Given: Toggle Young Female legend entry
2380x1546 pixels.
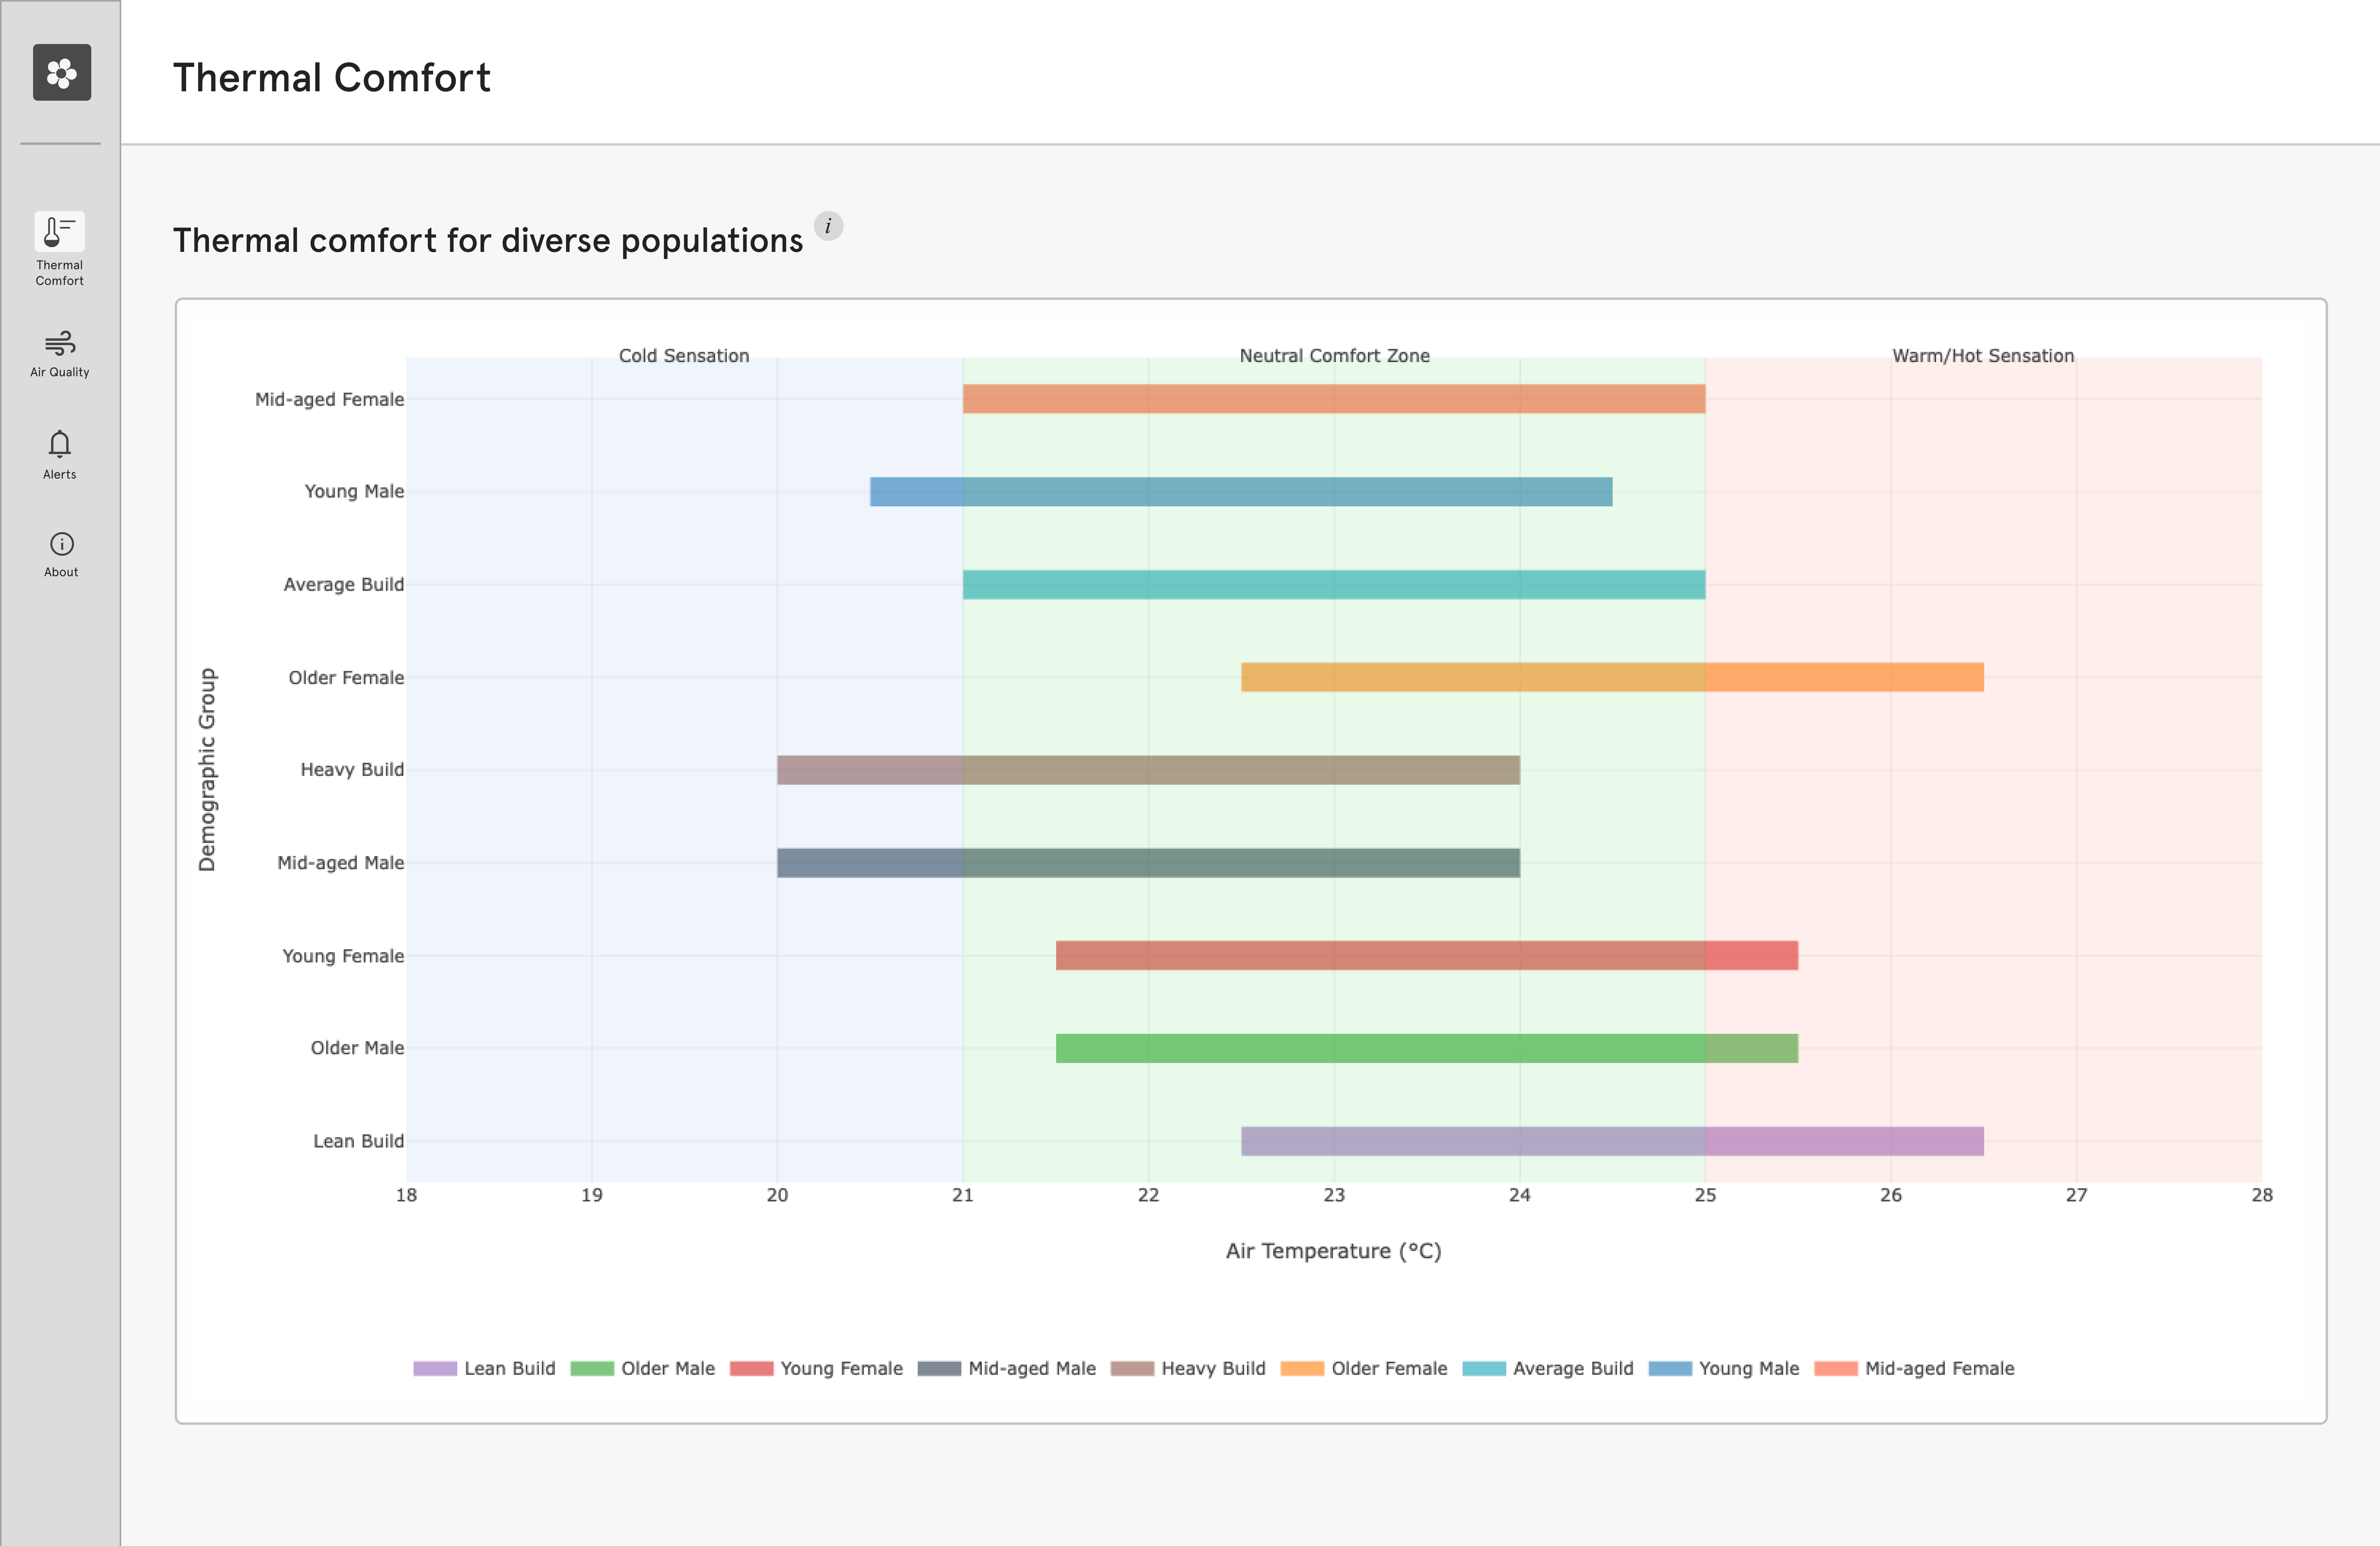Looking at the screenshot, I should [816, 1368].
